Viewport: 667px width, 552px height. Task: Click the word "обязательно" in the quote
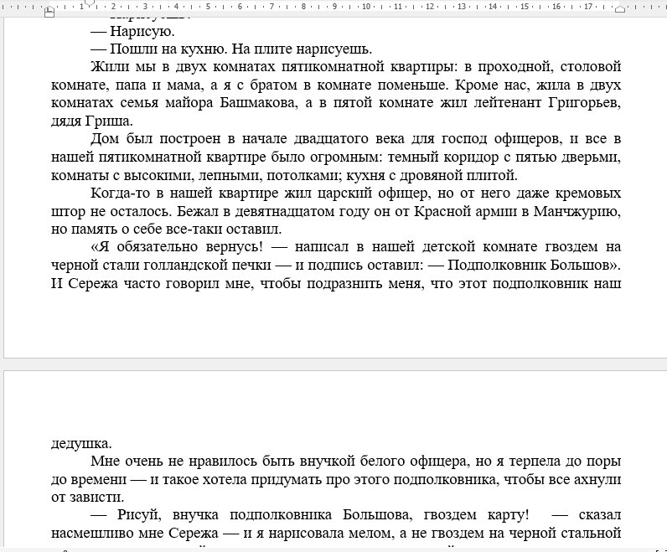pos(158,247)
